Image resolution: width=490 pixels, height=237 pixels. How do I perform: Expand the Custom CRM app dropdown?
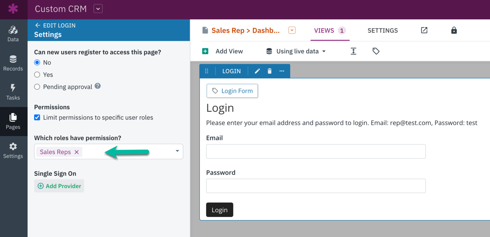[98, 9]
